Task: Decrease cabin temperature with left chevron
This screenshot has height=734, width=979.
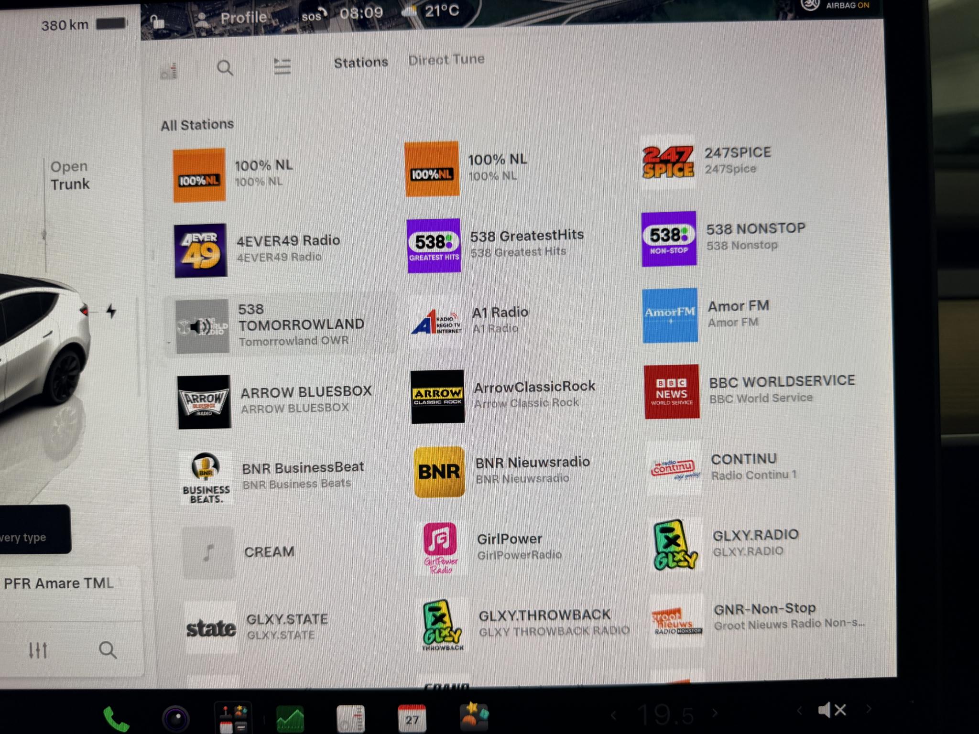Action: 614,715
